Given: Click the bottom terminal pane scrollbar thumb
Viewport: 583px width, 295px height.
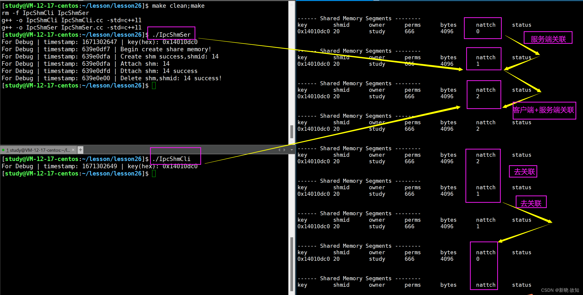Looking at the screenshot, I should coord(292,264).
